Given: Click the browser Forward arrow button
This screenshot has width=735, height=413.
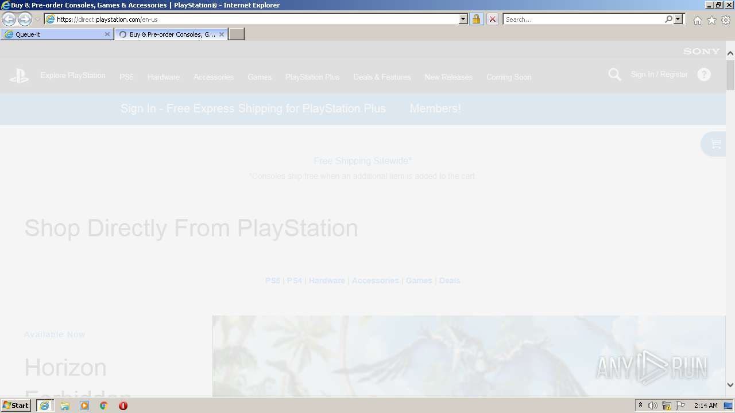Looking at the screenshot, I should point(25,20).
